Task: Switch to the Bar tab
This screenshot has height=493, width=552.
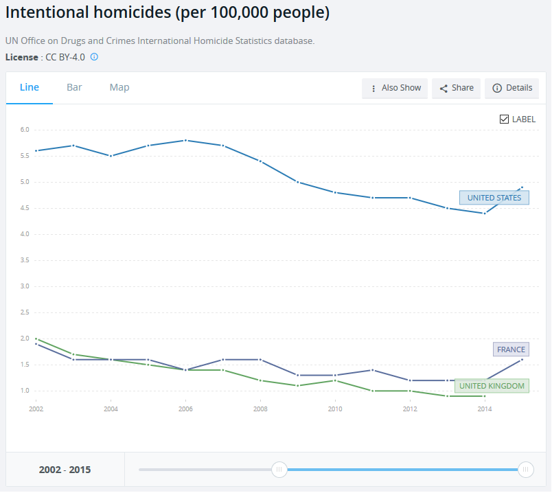Action: 74,87
